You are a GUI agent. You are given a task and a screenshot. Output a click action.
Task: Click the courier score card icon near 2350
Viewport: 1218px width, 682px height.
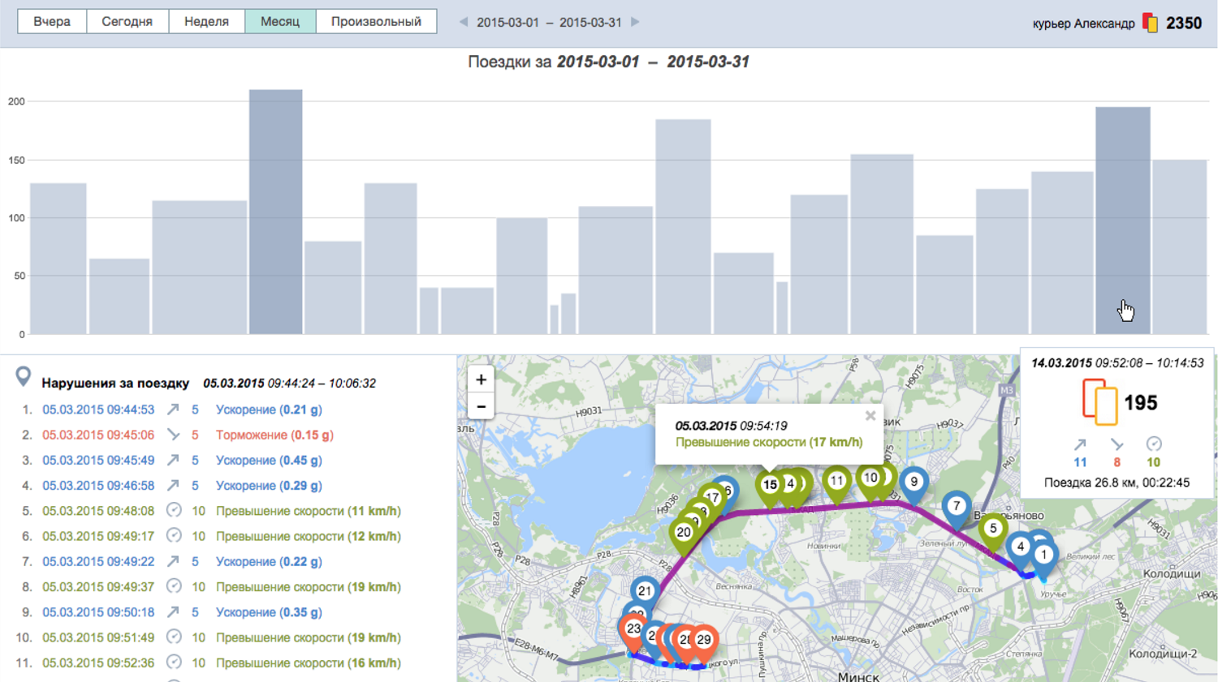point(1150,23)
